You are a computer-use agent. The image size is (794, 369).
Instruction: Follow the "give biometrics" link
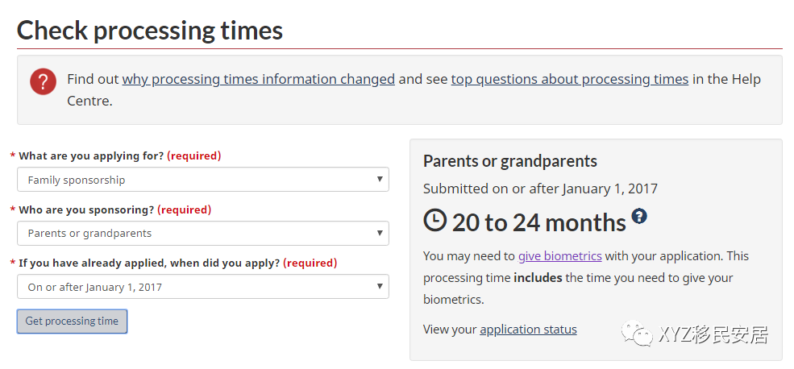coord(559,256)
